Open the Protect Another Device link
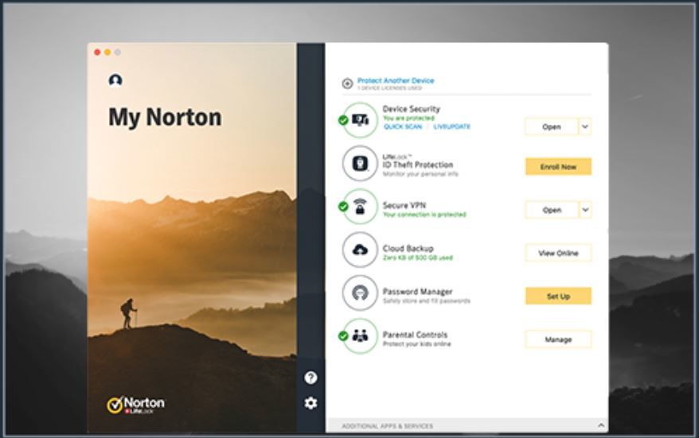 (x=396, y=80)
